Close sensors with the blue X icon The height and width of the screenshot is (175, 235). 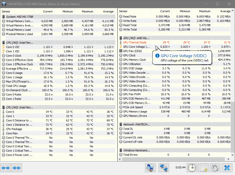(227, 168)
